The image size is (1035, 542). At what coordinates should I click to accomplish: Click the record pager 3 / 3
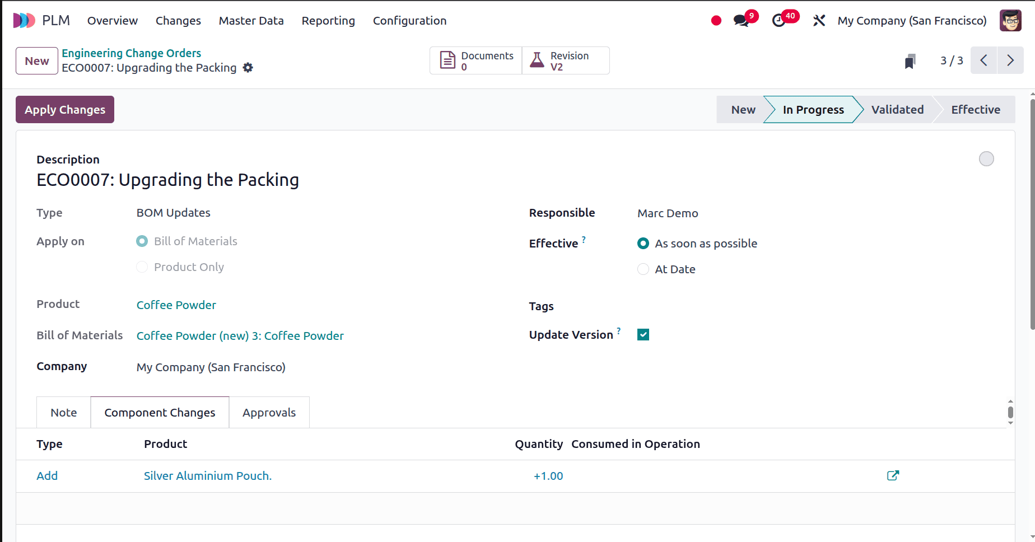tap(952, 60)
